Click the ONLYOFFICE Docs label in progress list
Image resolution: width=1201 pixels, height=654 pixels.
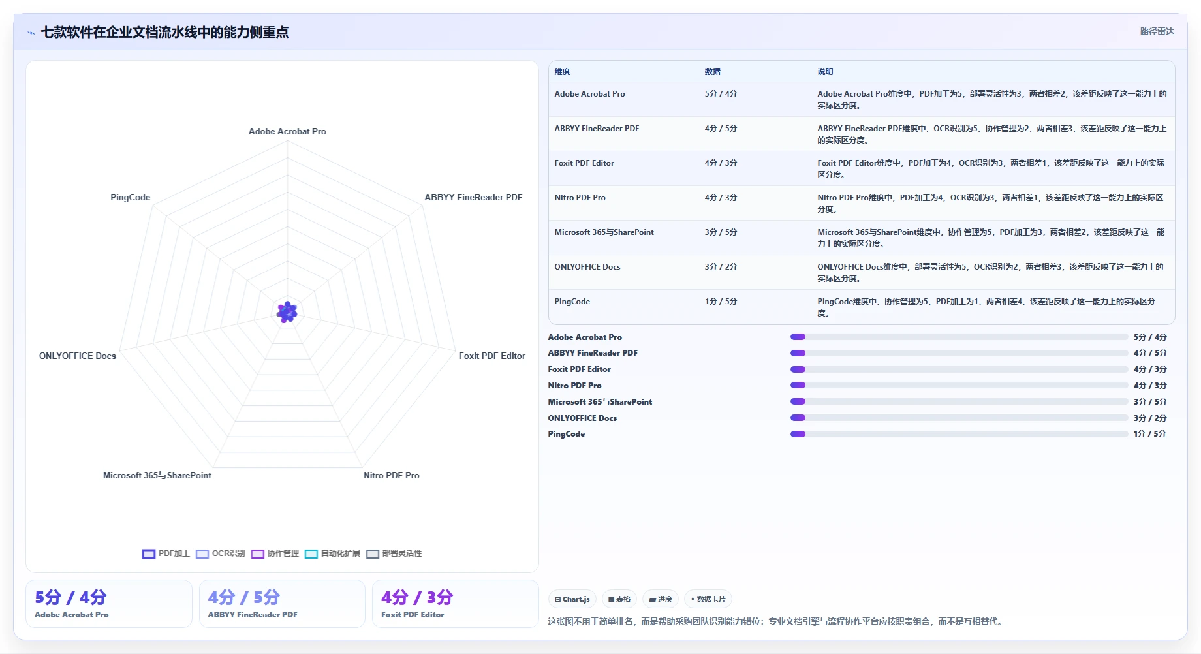582,418
